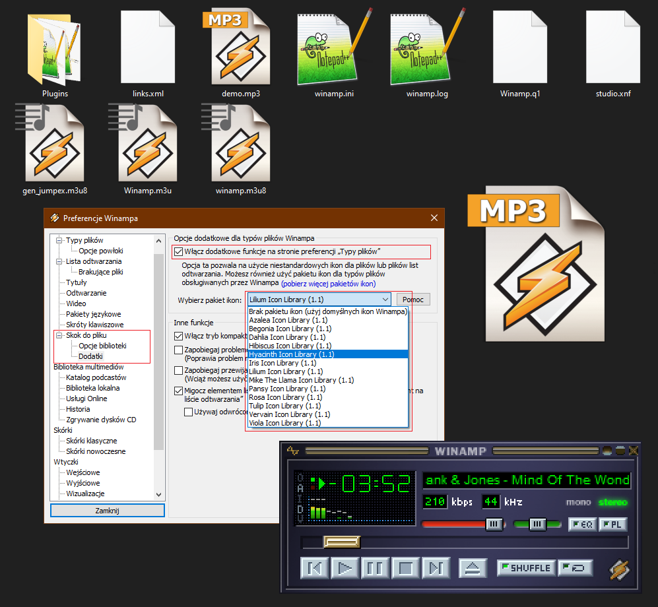Click the Winamp icon in Preferences title bar
The width and height of the screenshot is (658, 607).
[x=55, y=218]
